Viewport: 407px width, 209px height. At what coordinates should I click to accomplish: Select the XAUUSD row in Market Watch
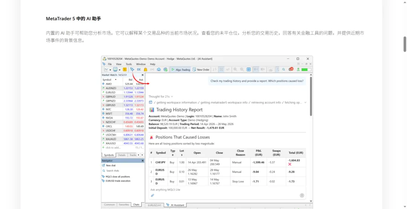click(x=123, y=143)
